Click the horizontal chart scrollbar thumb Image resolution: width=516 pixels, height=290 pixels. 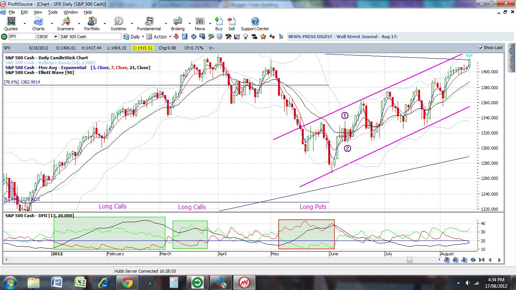click(409, 260)
